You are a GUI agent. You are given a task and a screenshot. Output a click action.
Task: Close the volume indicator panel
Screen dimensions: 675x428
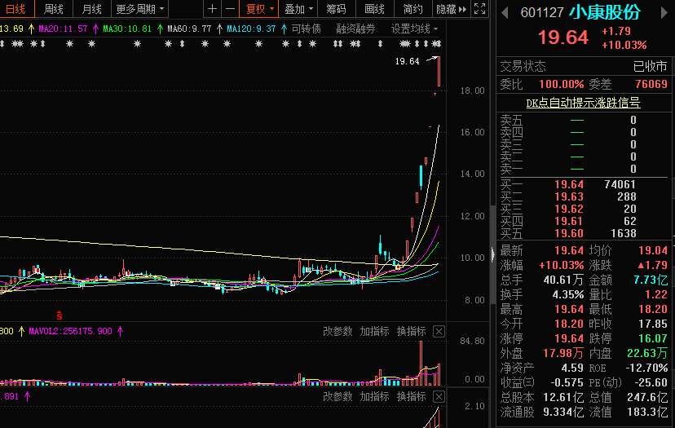click(439, 332)
